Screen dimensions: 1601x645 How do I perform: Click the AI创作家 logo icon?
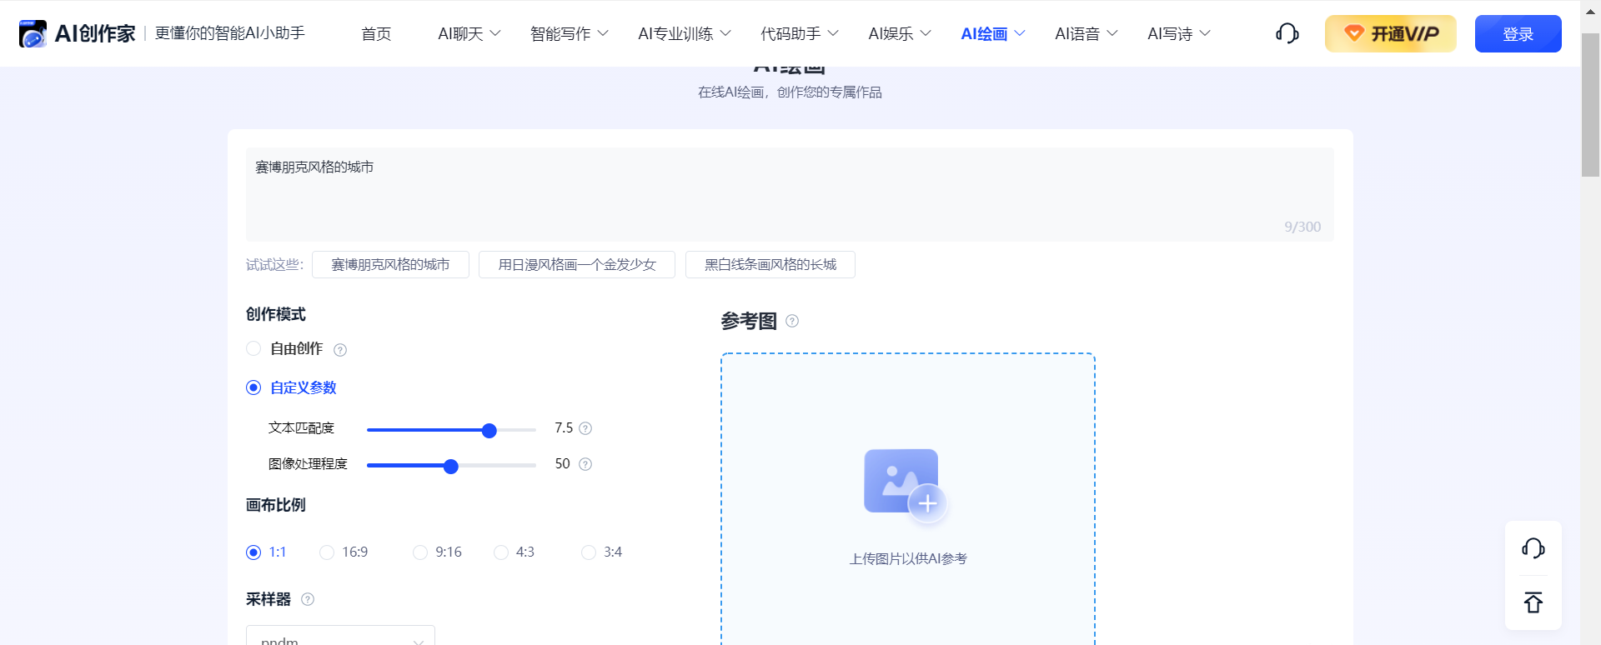[x=33, y=34]
